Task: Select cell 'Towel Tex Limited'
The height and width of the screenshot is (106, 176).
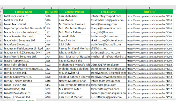Action: [24, 24]
